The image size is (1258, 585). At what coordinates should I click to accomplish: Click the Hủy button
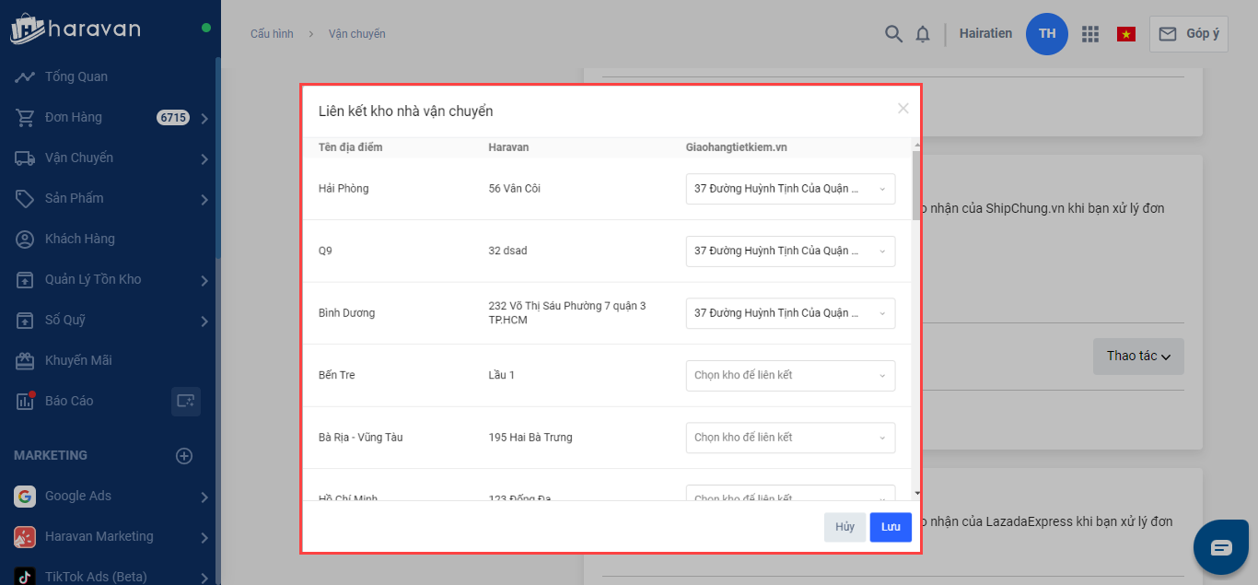point(844,527)
